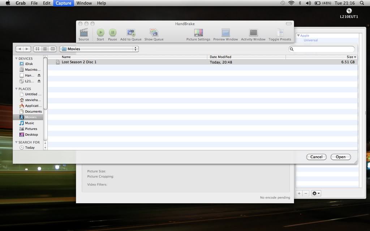Sort files by Name column
370x231 pixels.
pyautogui.click(x=128, y=57)
